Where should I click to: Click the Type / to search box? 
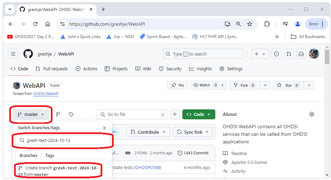[x=203, y=54]
